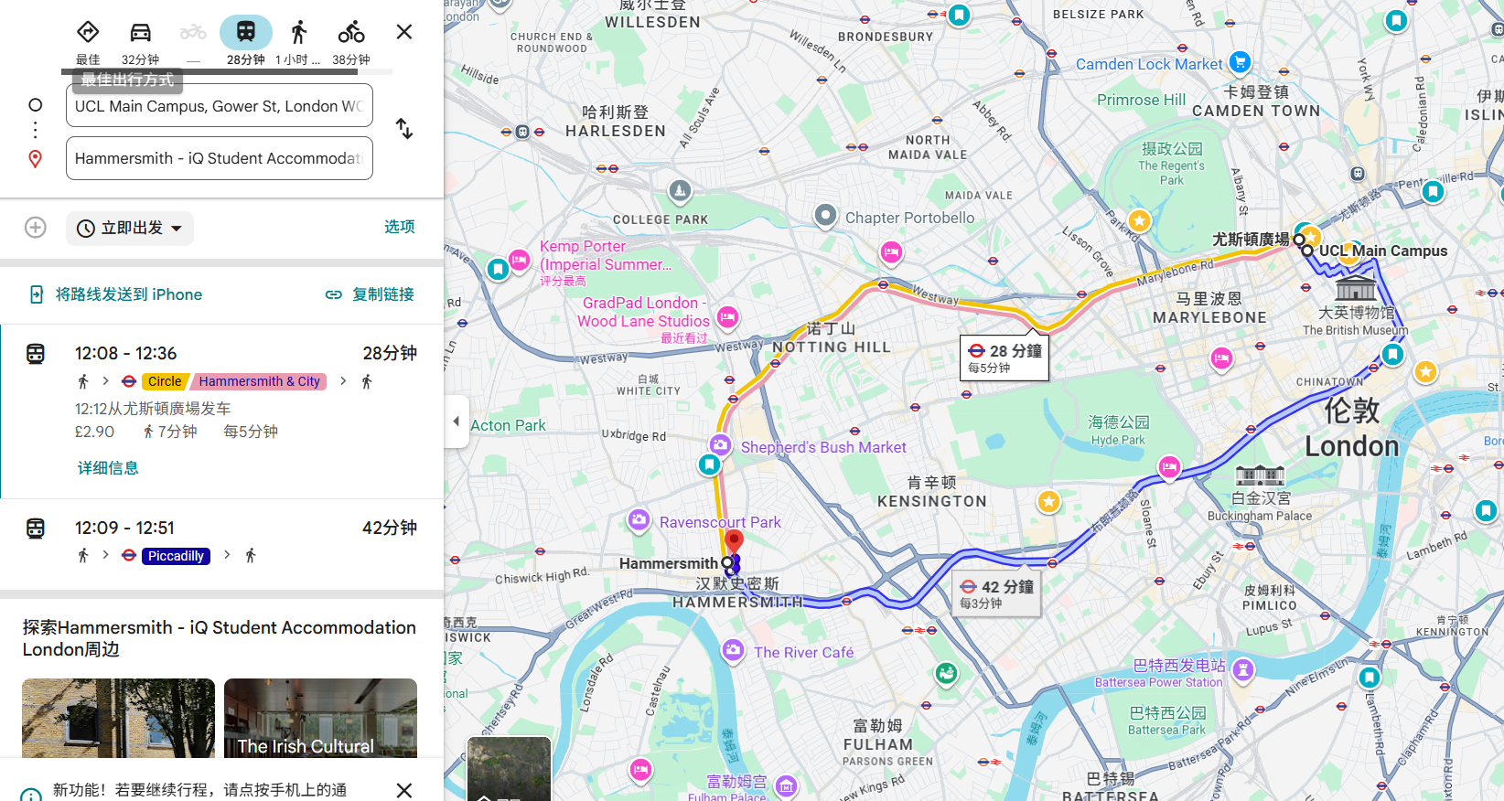Close the directions panel

pos(404,32)
